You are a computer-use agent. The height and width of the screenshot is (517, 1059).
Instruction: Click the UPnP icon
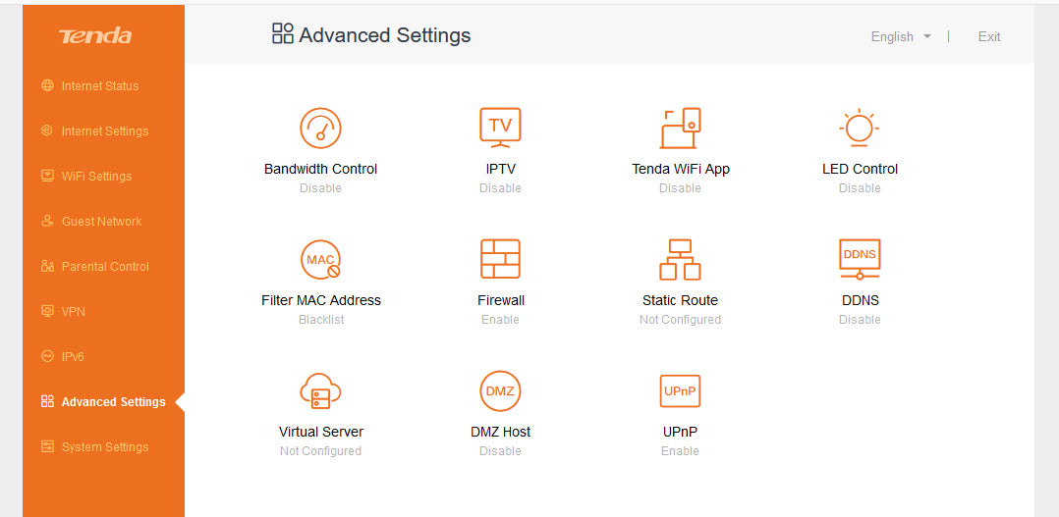pos(680,391)
